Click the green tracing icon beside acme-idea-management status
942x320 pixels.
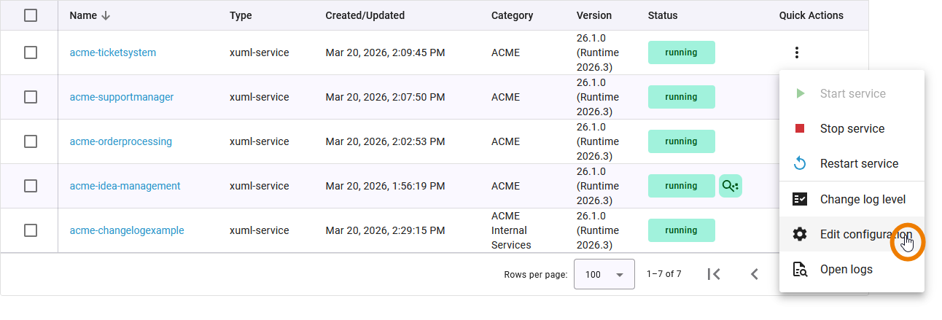730,186
